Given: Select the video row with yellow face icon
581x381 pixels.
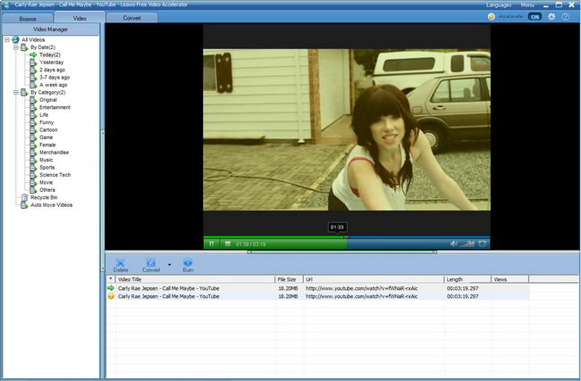Looking at the screenshot, I should [x=317, y=296].
